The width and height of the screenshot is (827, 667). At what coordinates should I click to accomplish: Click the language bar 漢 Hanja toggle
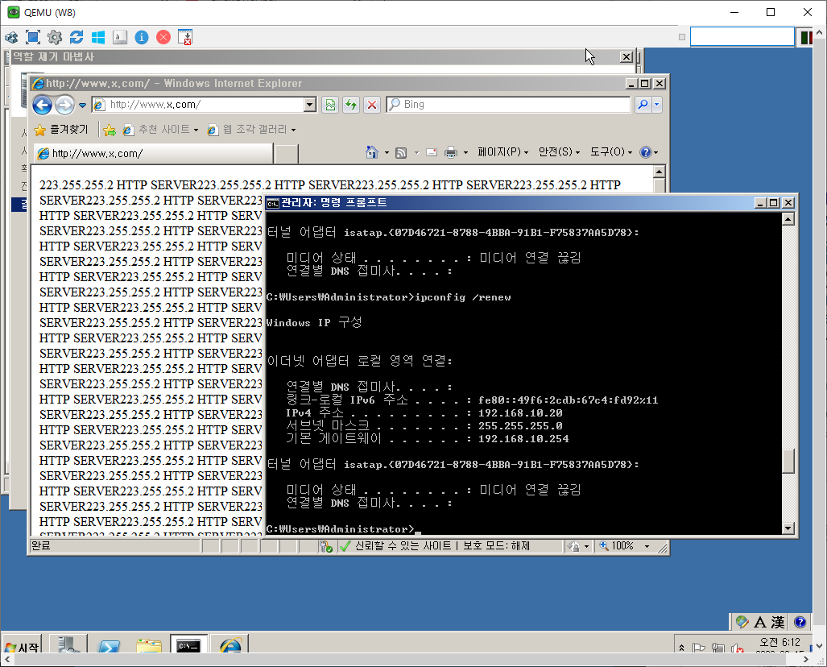pyautogui.click(x=778, y=622)
